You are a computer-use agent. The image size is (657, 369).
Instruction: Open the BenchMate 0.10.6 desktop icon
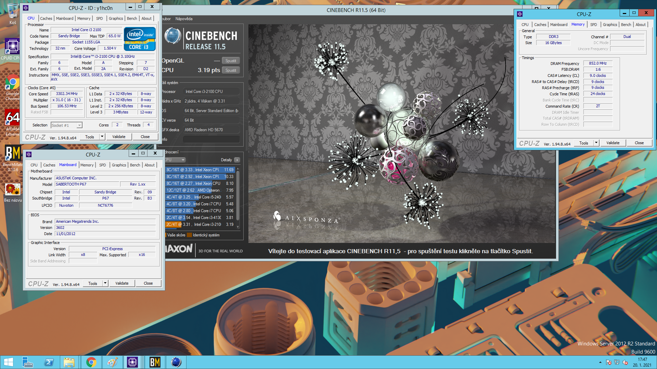[x=13, y=158]
